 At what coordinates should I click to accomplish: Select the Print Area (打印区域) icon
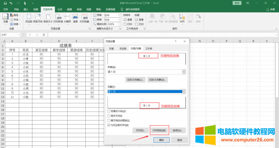click(x=58, y=18)
